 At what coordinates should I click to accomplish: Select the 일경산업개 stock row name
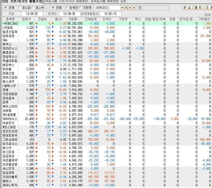coord(10,32)
